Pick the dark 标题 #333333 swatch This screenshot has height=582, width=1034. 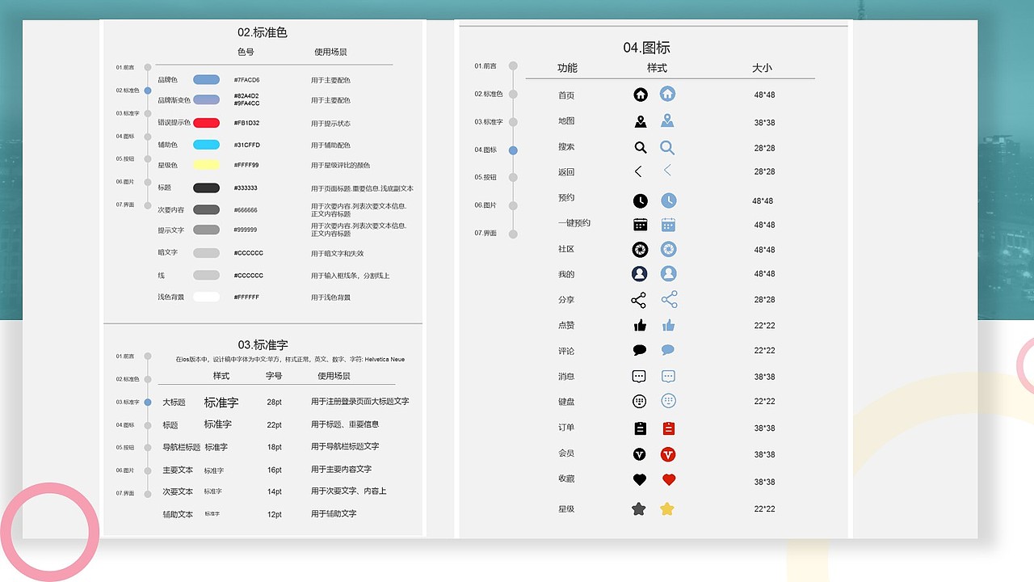tap(207, 188)
